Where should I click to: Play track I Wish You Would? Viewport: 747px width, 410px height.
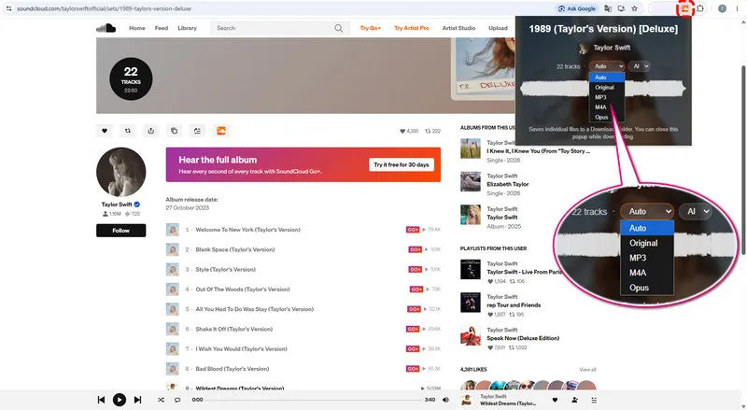[x=241, y=349]
